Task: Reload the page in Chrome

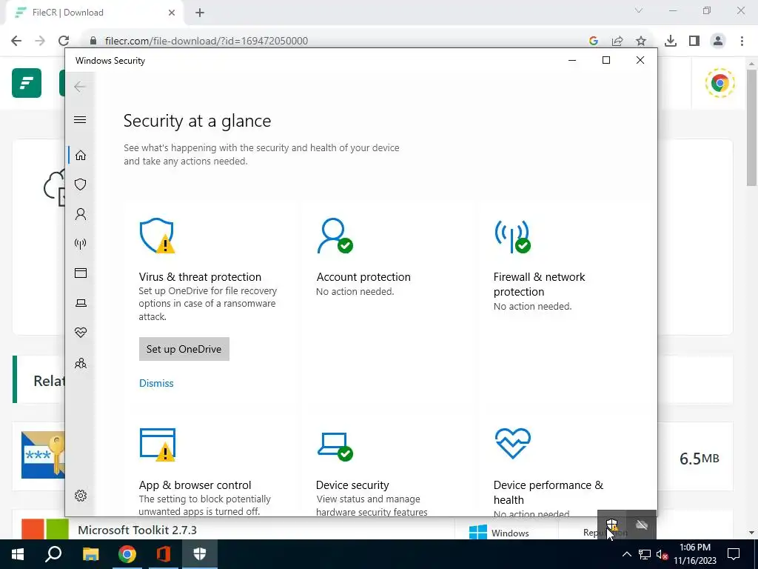Action: [64, 41]
